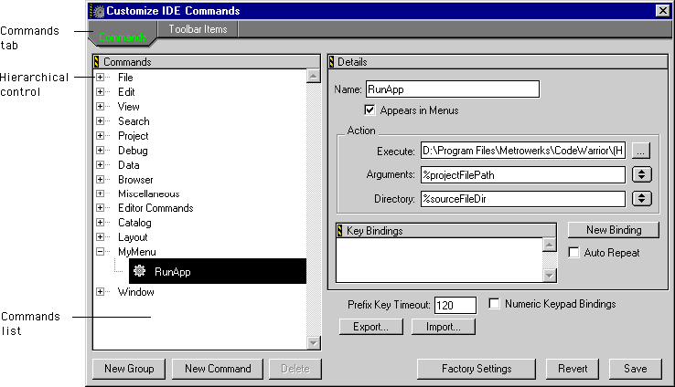The width and height of the screenshot is (675, 387).
Task: Click Commands list scroll up arrow
Action: point(314,77)
